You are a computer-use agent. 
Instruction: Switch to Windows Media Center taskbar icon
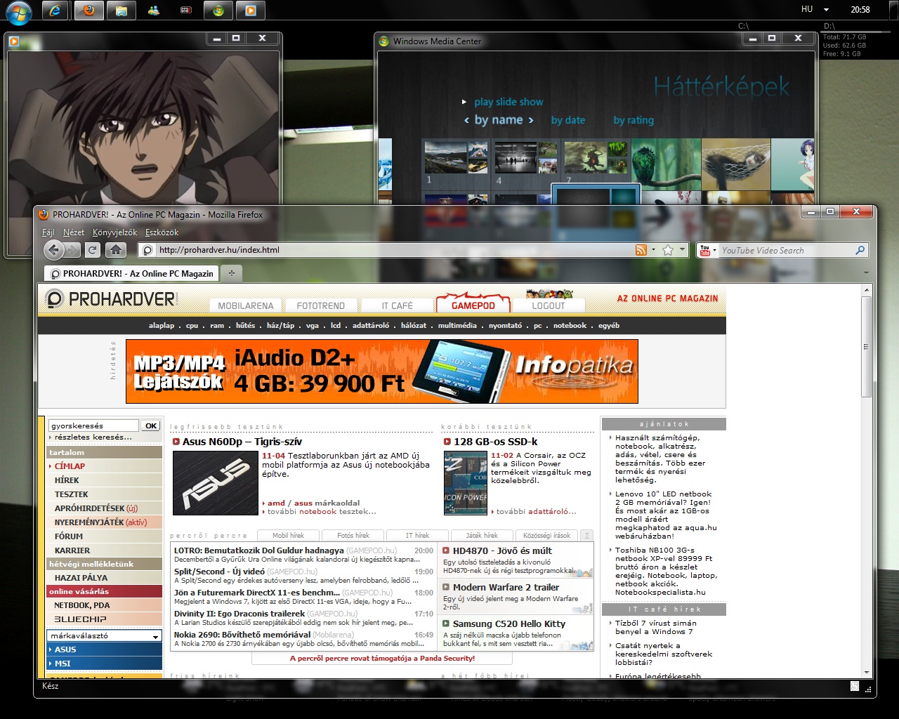click(x=218, y=10)
